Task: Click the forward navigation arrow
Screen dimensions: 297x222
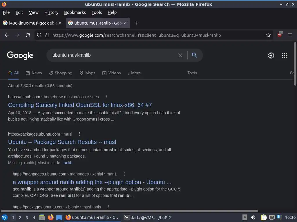Action: point(17,35)
